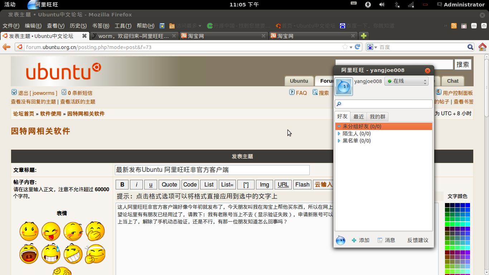Click the Code format button
489x275 pixels.
click(x=190, y=184)
